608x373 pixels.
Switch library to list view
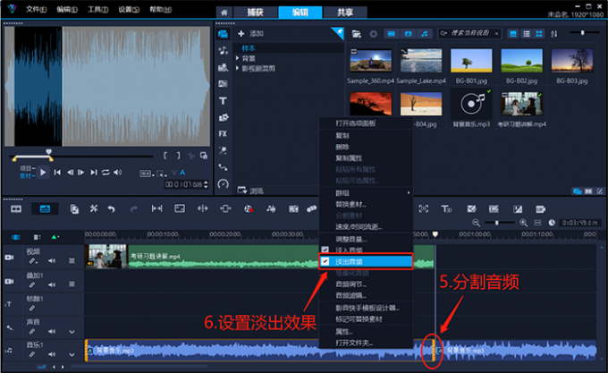(526, 34)
